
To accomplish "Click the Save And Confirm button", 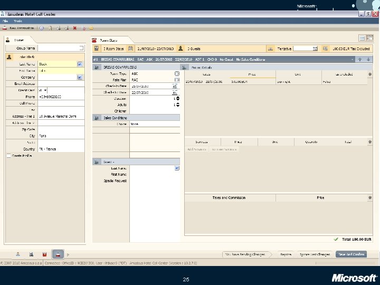I will click(351, 254).
